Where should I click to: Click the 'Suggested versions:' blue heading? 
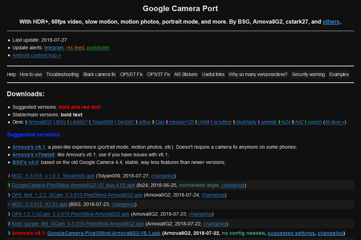click(x=34, y=134)
